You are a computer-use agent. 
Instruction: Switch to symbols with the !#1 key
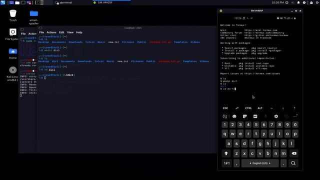[226, 163]
